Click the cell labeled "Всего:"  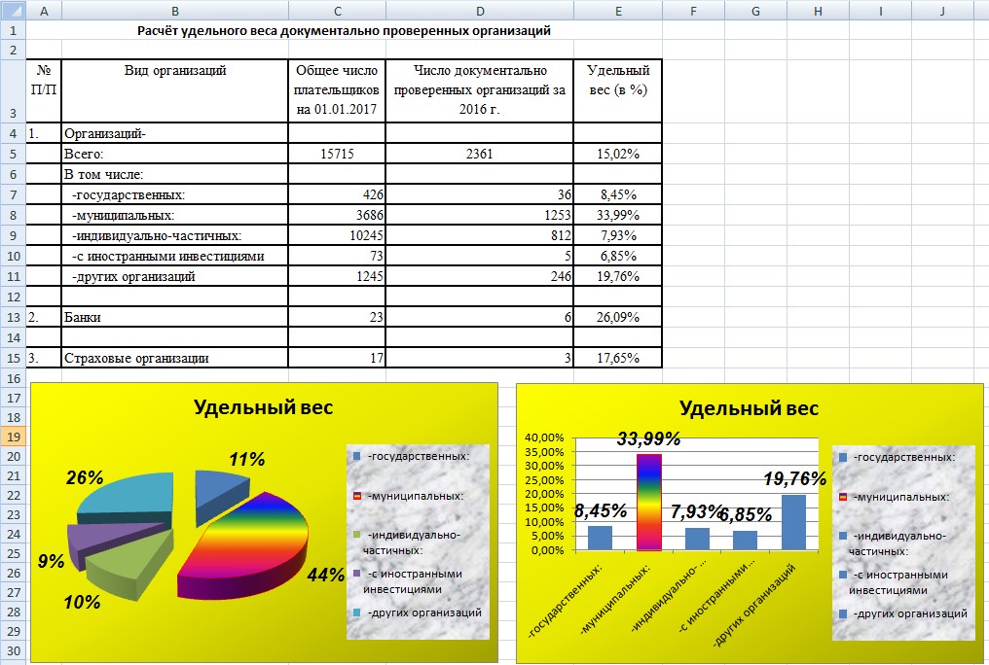[x=174, y=154]
